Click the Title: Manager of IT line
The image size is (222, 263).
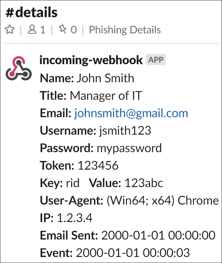pos(91,96)
